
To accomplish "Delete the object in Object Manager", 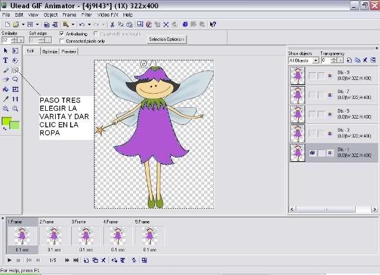I will [x=365, y=60].
